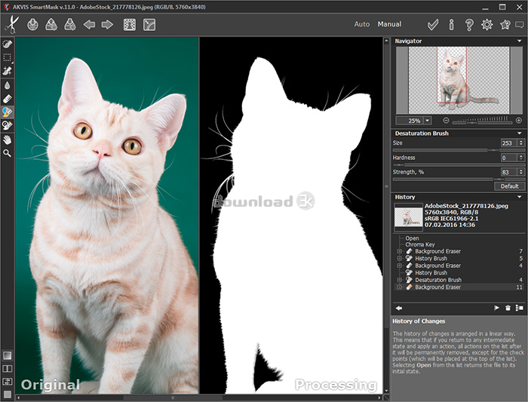Switch to Manual mode
This screenshot has width=528, height=402.
[x=389, y=24]
